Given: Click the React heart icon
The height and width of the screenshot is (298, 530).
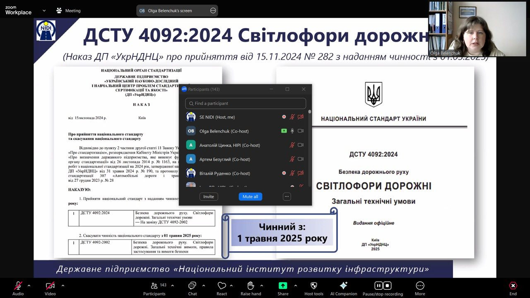Looking at the screenshot, I should (222, 286).
